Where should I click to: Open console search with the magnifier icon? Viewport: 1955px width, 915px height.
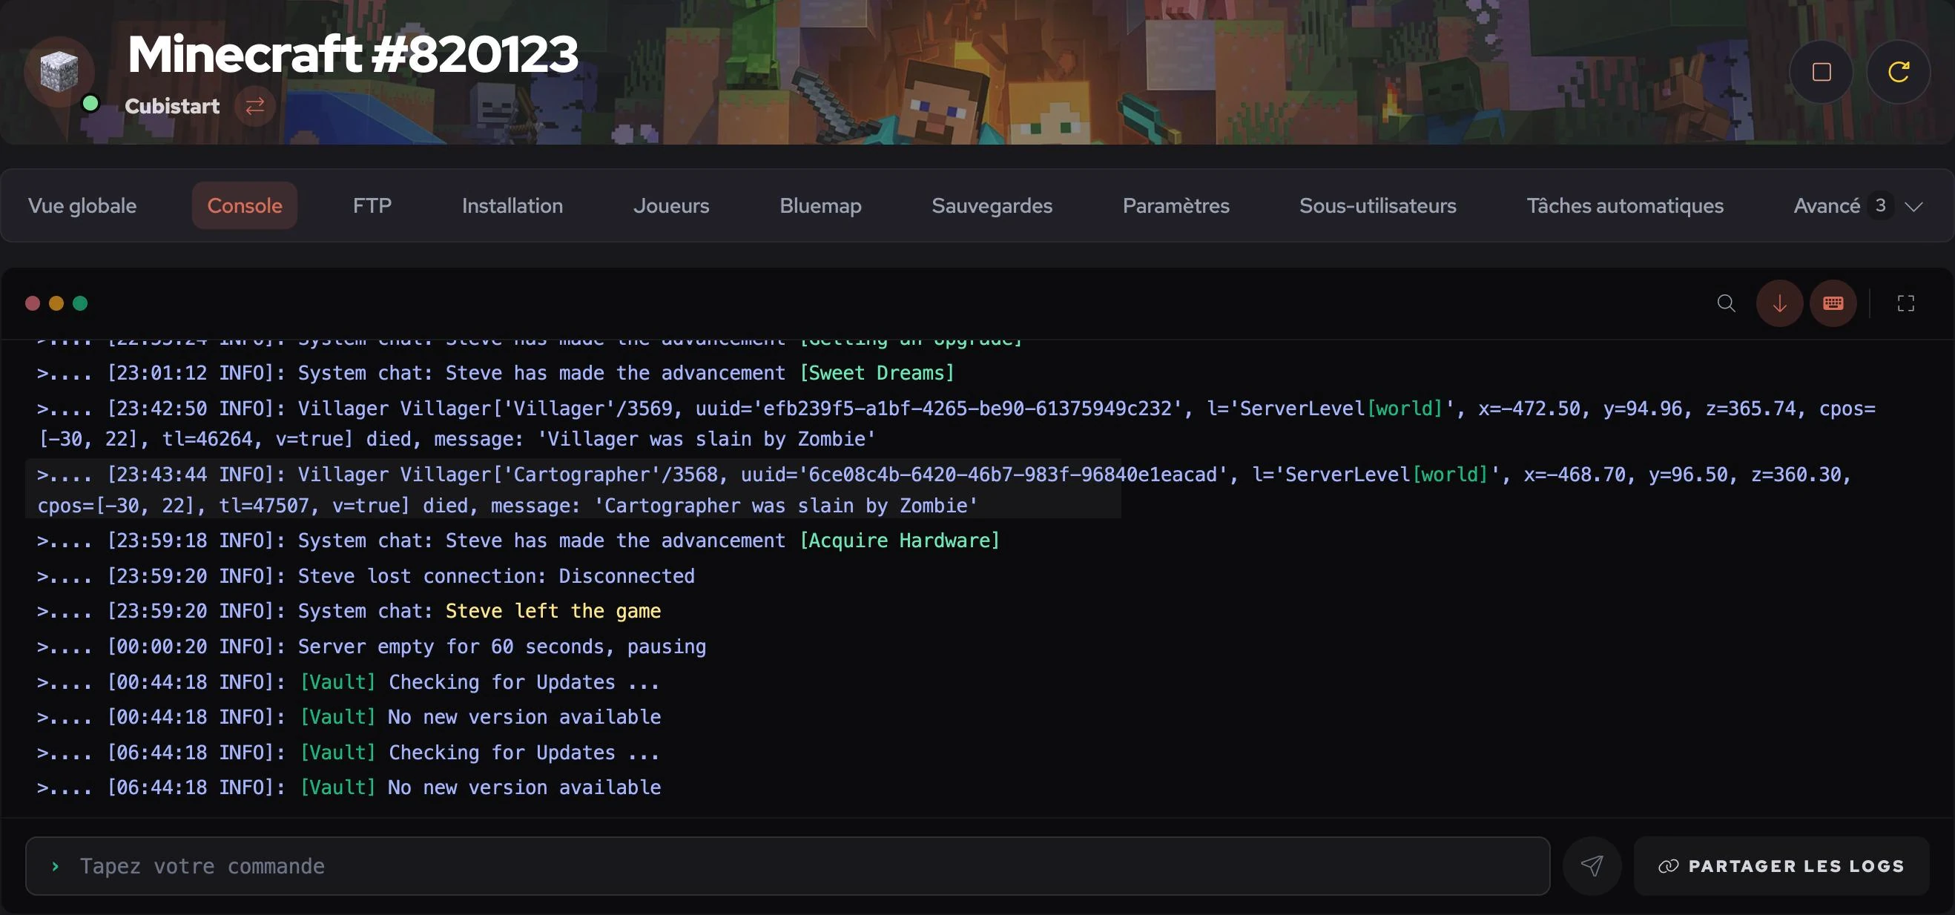[1726, 303]
